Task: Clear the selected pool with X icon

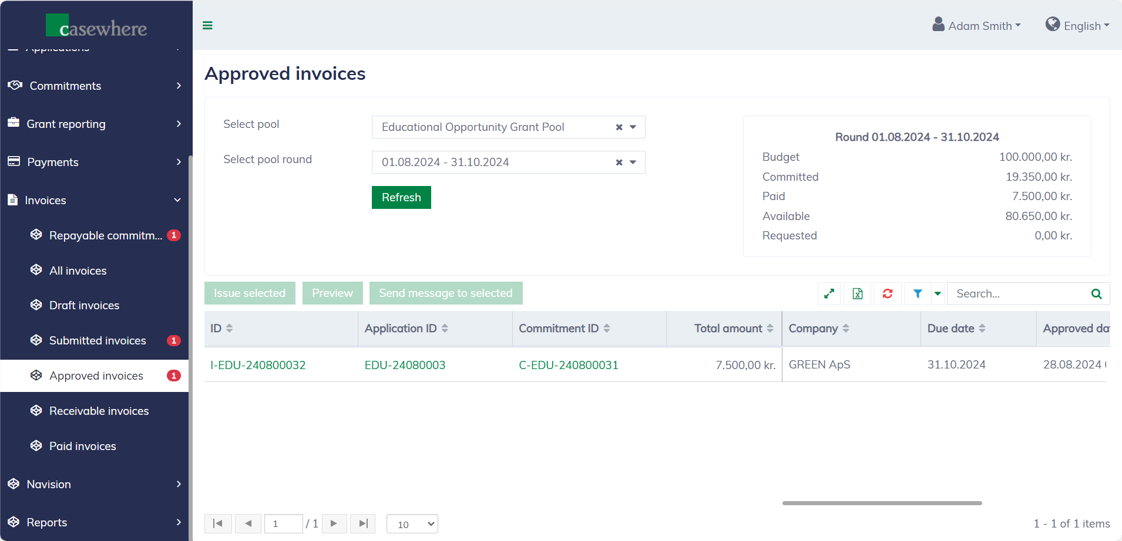Action: tap(619, 127)
